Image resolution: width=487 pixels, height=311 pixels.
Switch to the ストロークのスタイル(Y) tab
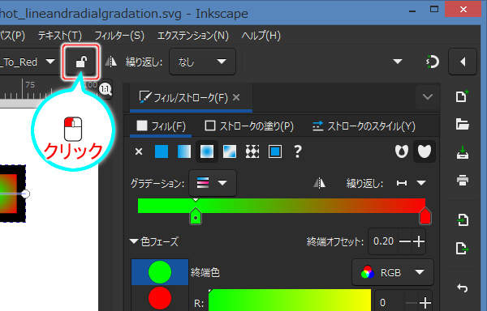(x=364, y=126)
